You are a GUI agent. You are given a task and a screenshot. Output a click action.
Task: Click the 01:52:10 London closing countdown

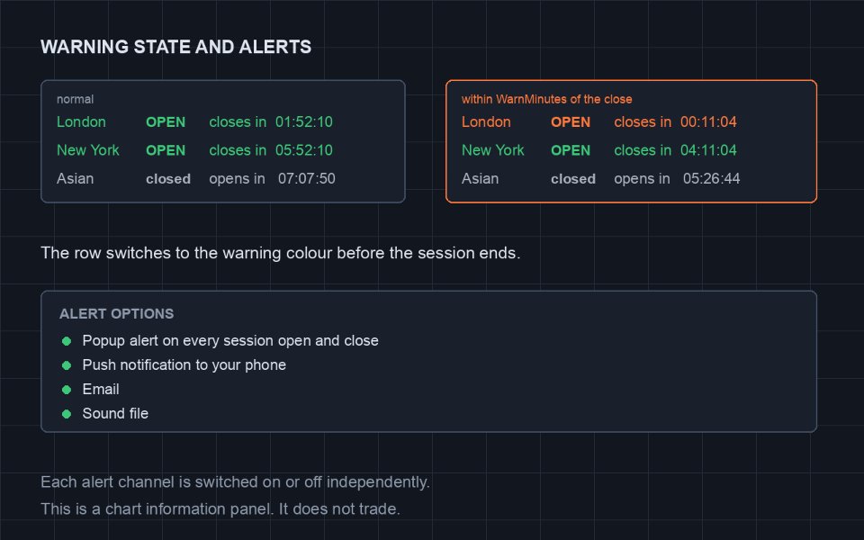304,121
